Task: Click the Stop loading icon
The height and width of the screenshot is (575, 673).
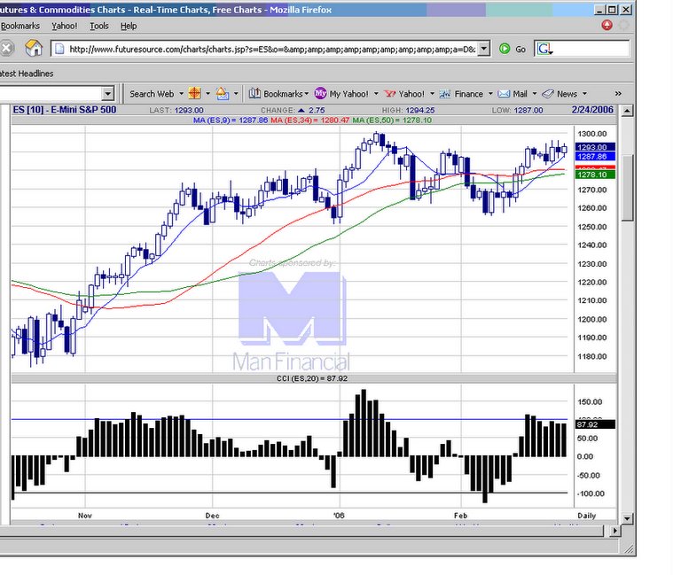Action: click(6, 49)
